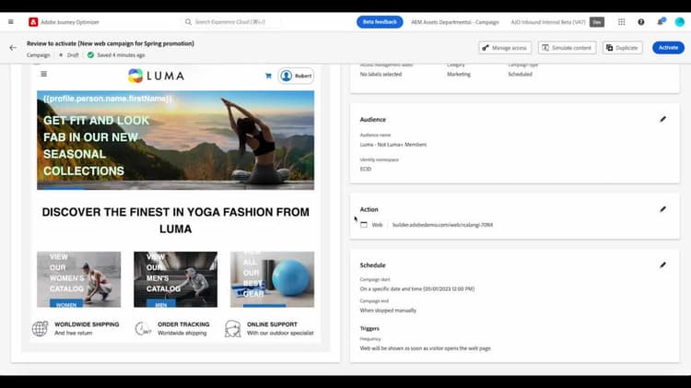The height and width of the screenshot is (388, 691).
Task: Click the MEN button on catalog card
Action: [x=161, y=304]
